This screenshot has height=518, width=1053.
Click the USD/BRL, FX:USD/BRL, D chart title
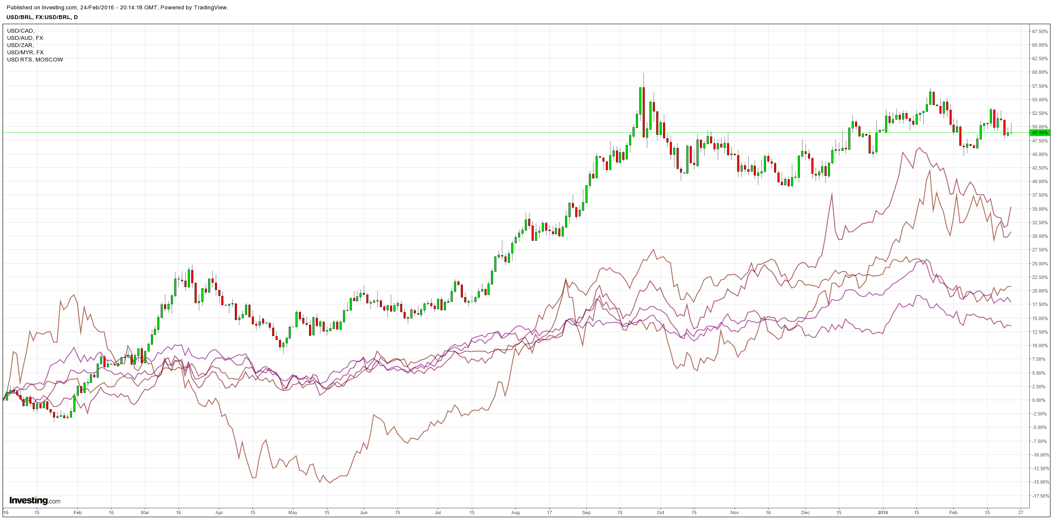[42, 17]
